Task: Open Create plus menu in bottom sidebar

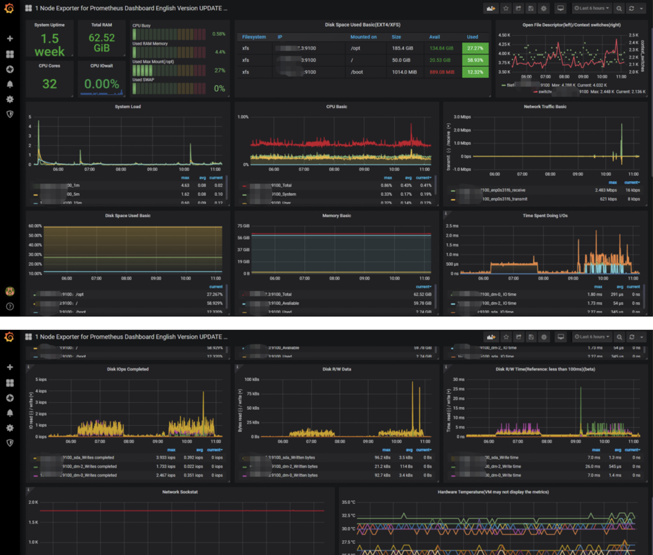Action: [x=10, y=367]
